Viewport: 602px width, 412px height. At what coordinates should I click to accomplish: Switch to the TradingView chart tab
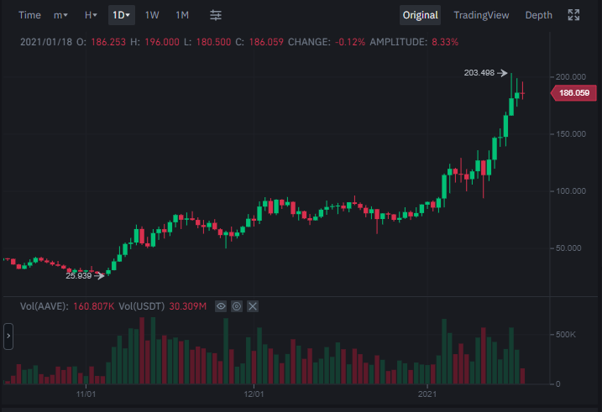(481, 15)
